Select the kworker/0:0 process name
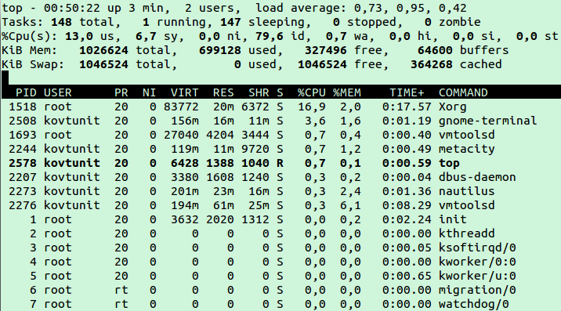The image size is (561, 311). pos(477,262)
